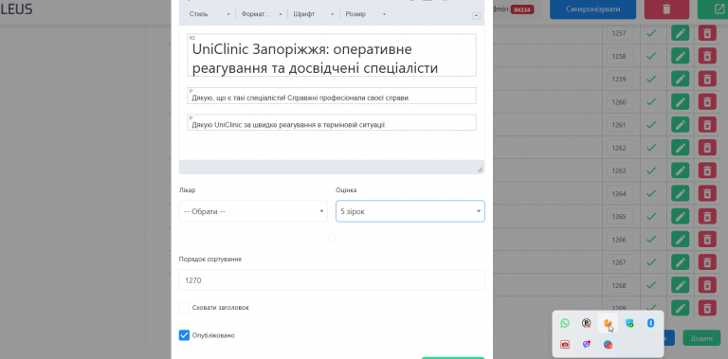Open the Розмір size dropdown
728x359 pixels.
[365, 14]
